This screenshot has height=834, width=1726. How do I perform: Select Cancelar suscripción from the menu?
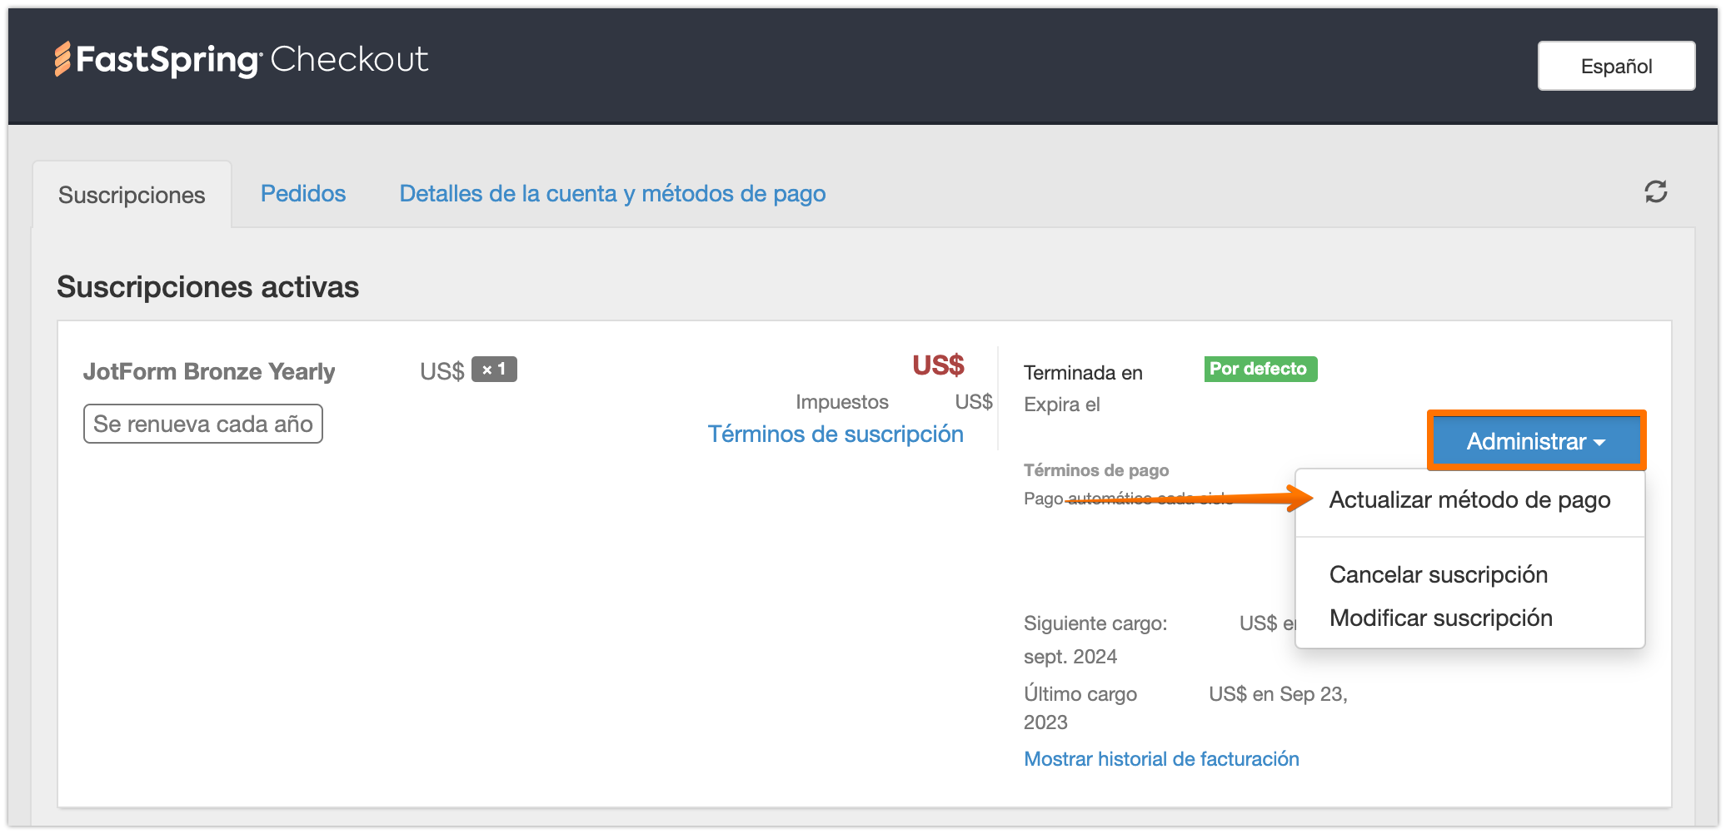click(x=1439, y=574)
